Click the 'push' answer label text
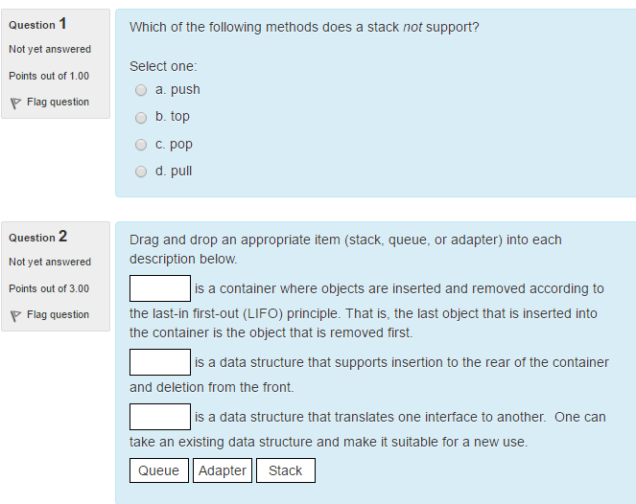636x504 pixels. point(185,89)
